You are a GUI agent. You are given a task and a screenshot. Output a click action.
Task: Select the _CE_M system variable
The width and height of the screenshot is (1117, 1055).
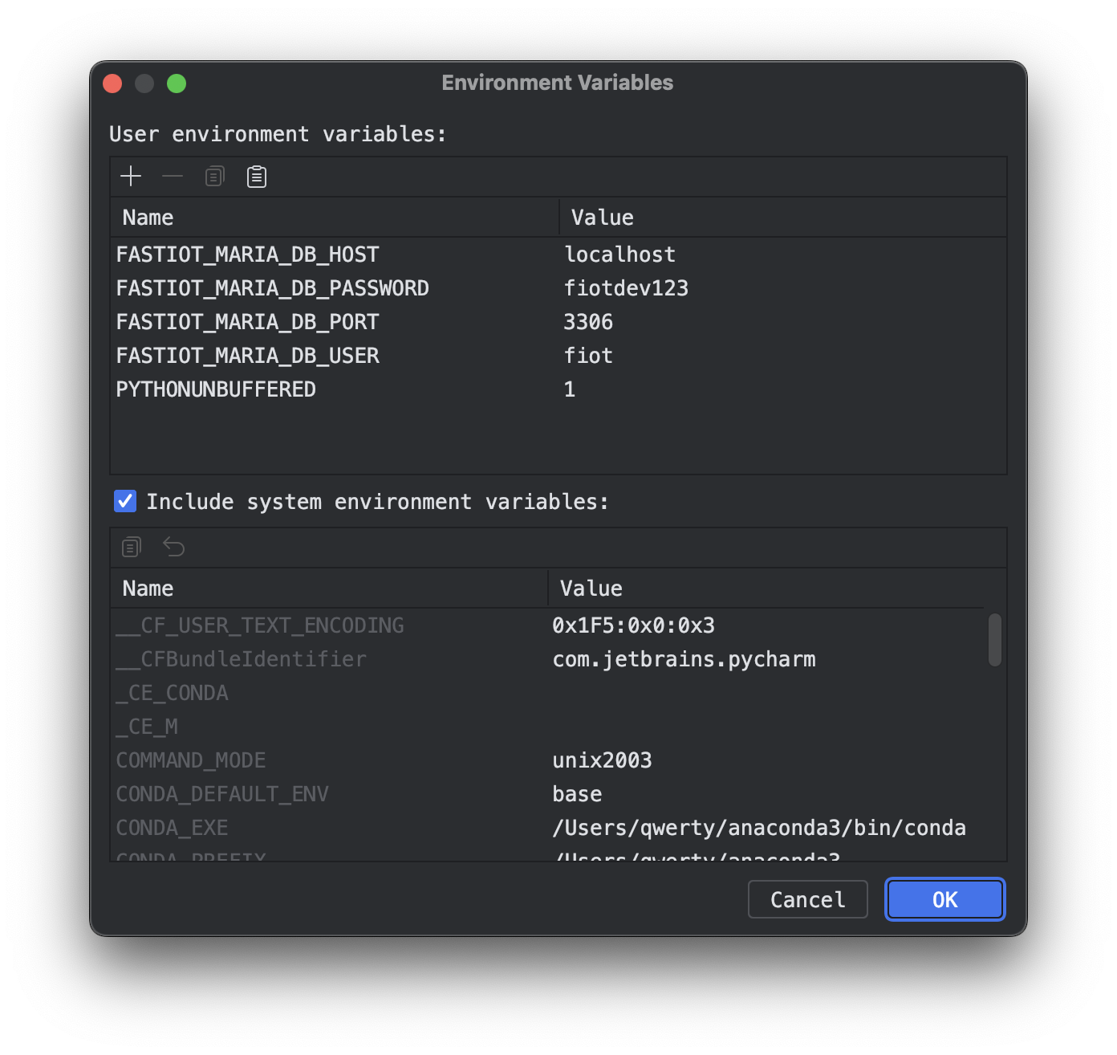pos(147,727)
